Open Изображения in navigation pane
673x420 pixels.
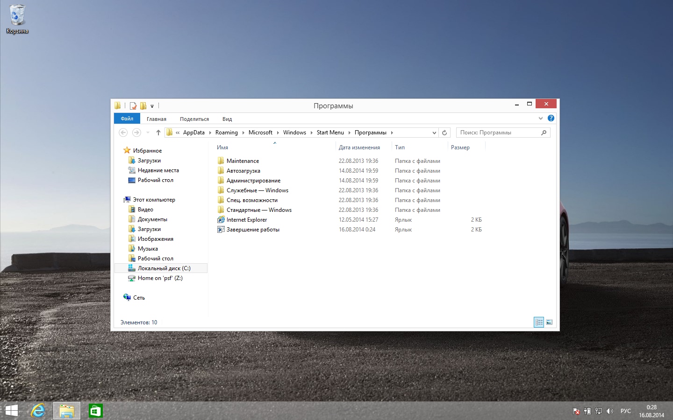click(155, 239)
